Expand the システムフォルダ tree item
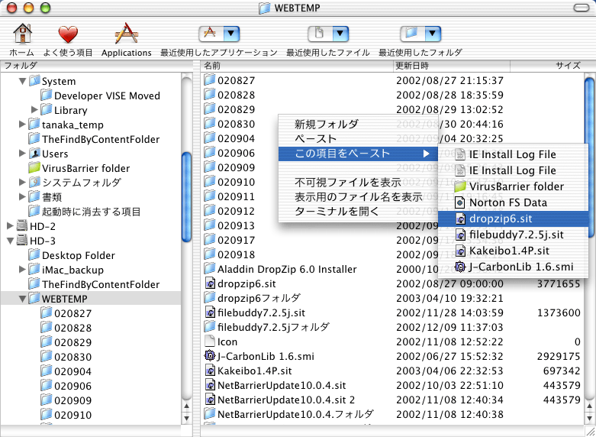The width and height of the screenshot is (596, 437). (x=22, y=183)
